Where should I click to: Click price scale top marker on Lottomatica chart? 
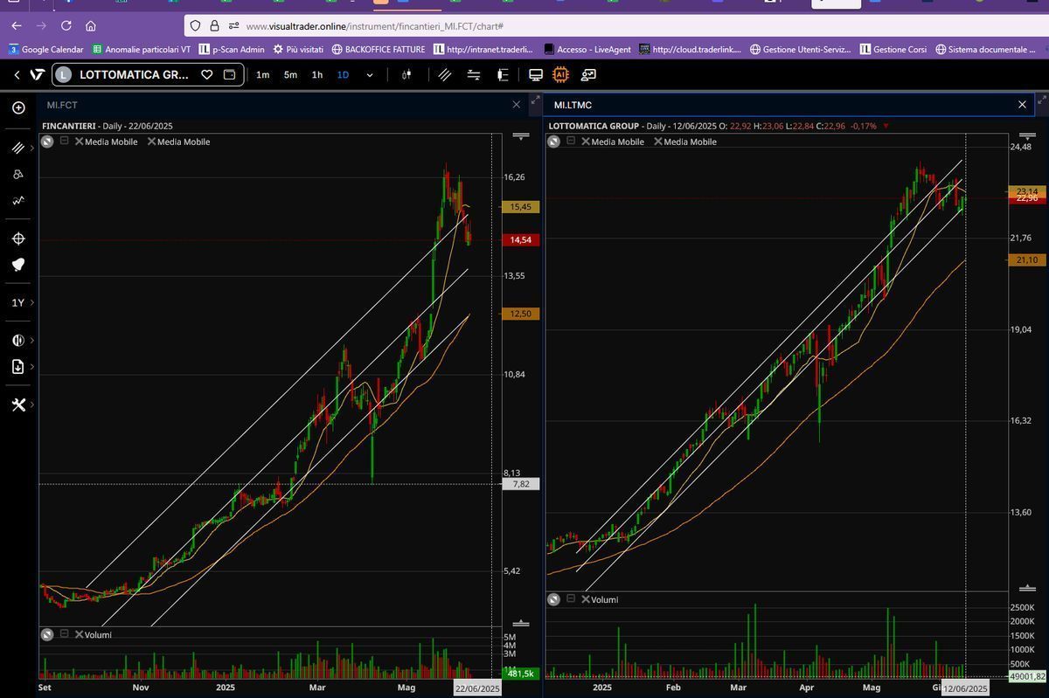[1027, 136]
